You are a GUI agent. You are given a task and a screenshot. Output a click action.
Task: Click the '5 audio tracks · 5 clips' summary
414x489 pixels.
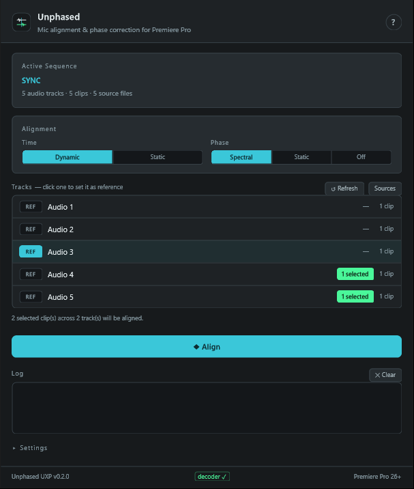point(77,94)
